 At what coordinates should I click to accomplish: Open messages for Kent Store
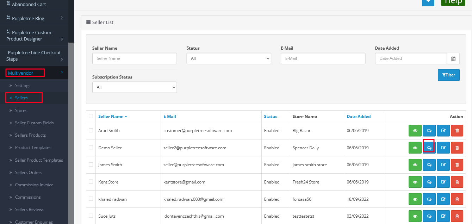tap(429, 182)
